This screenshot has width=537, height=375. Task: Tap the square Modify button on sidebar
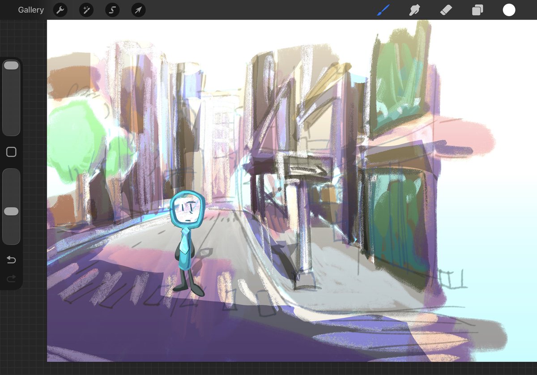[x=11, y=152]
